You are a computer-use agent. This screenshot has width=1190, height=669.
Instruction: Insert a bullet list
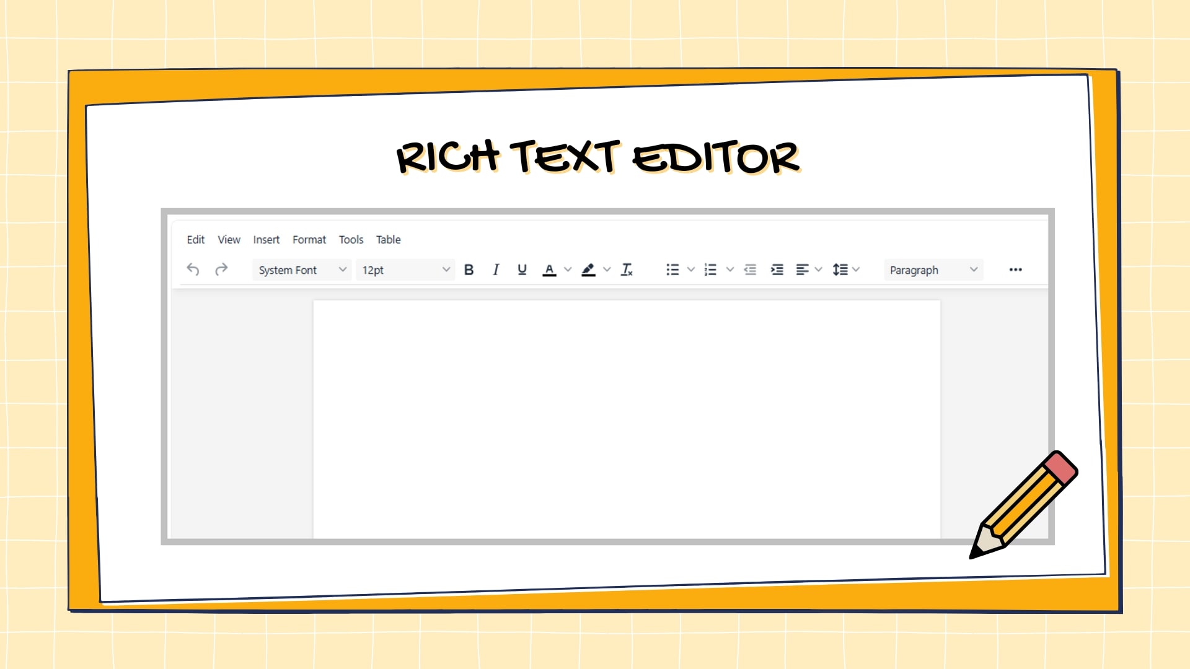(672, 269)
